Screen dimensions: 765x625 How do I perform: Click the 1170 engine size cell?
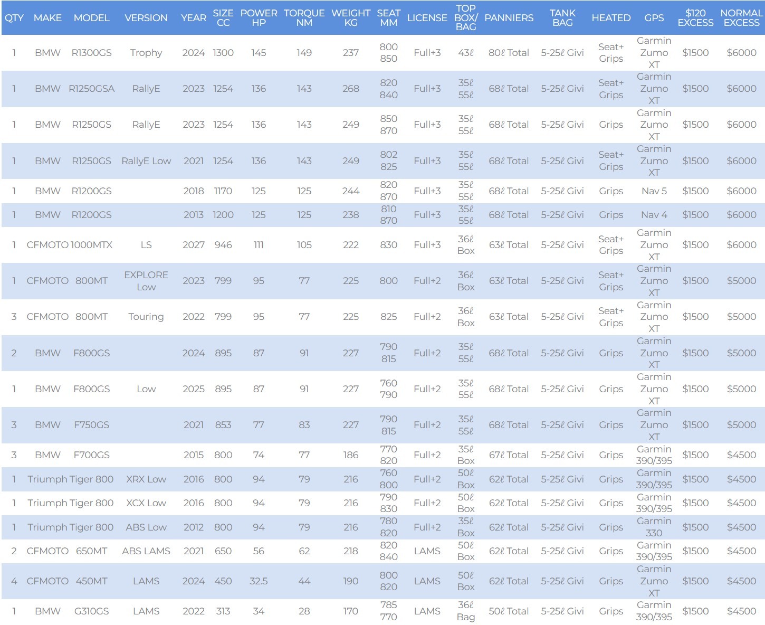pos(223,191)
